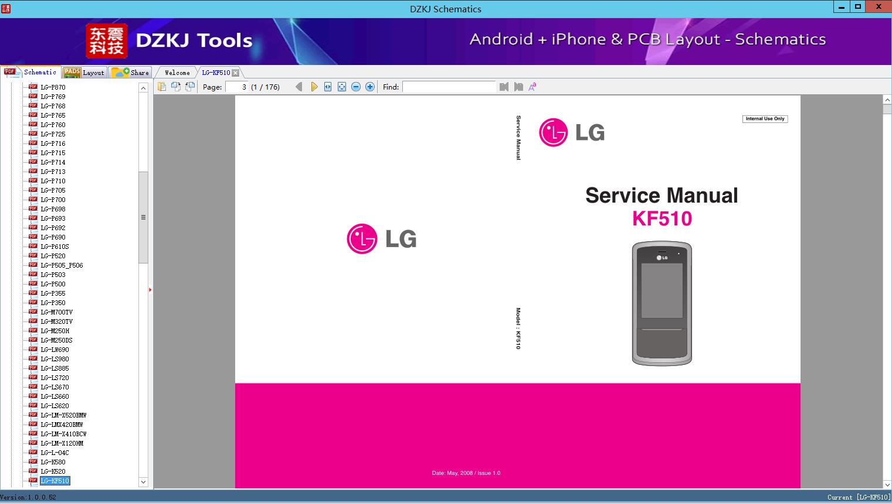The width and height of the screenshot is (892, 503).
Task: Open LG-P610S schematic entry
Action: (55, 247)
